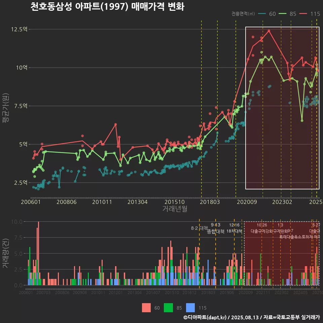Click the legend heading 전용면적(㎡)
The width and height of the screenshot is (323, 323).
(243, 14)
